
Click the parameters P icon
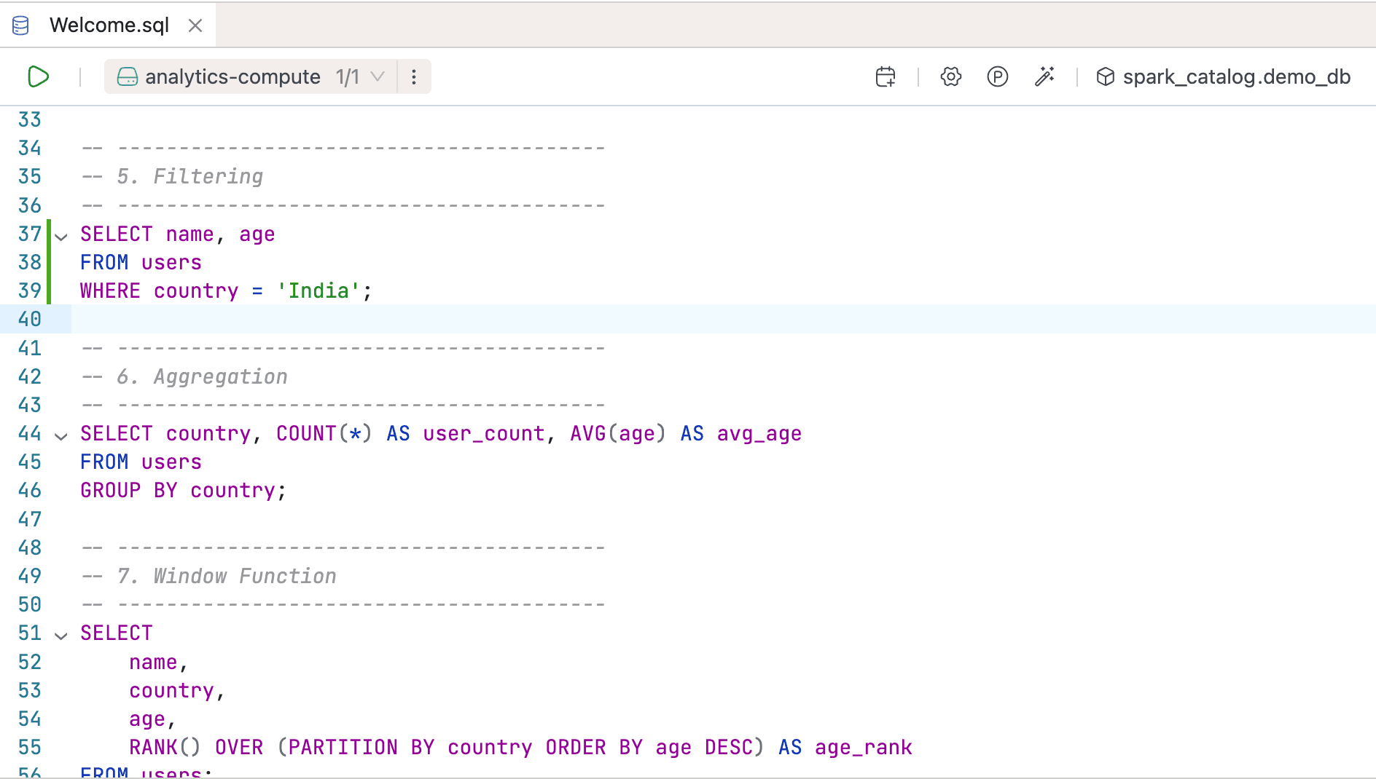[997, 76]
